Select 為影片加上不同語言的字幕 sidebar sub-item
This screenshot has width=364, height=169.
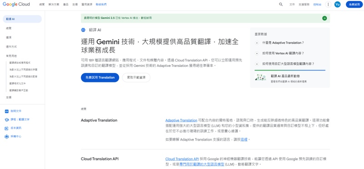point(24,70)
